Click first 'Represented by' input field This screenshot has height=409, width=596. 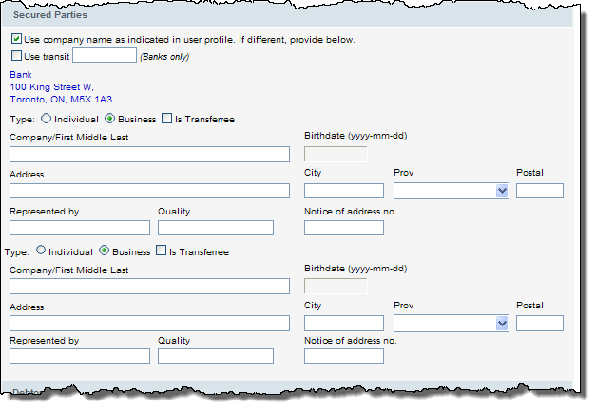80,228
